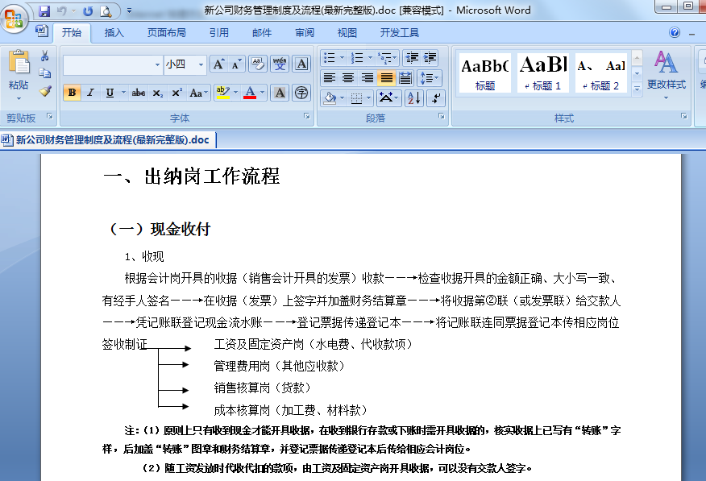Apply distributed alignment
This screenshot has width=706, height=481.
405,78
